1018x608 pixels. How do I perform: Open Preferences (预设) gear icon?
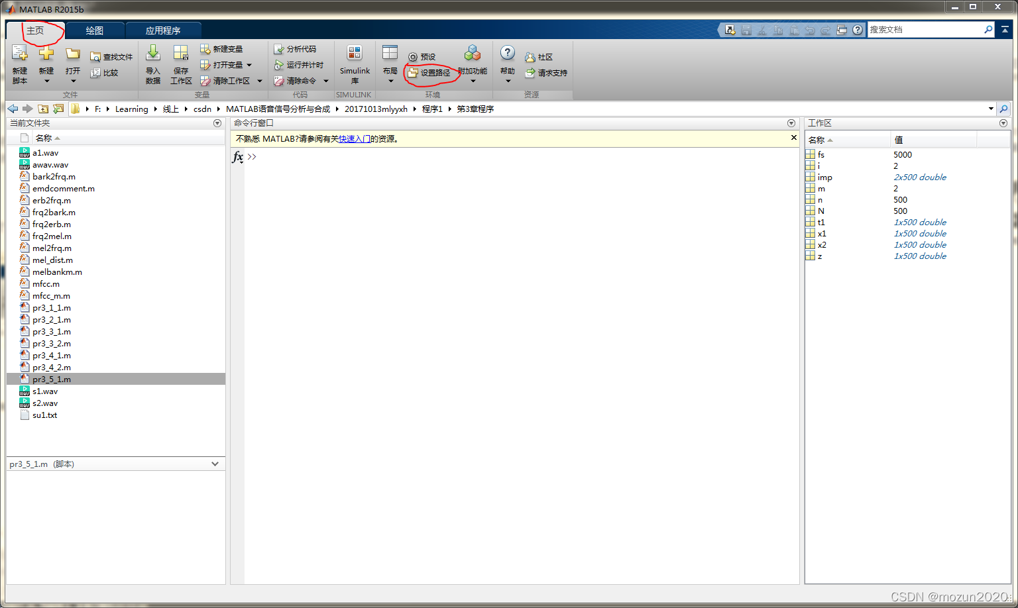point(413,57)
